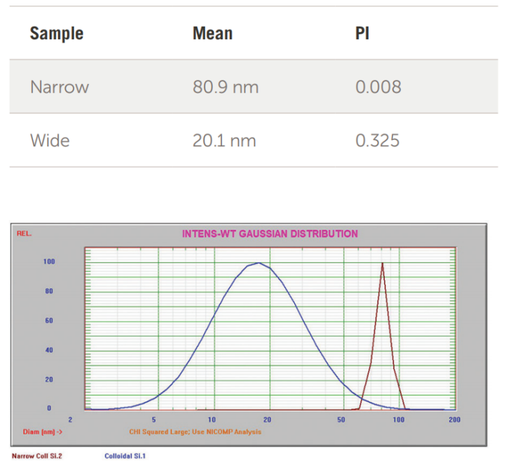Screen dimensions: 508x468
Task: Select the Wide sample row label
Action: (50, 141)
